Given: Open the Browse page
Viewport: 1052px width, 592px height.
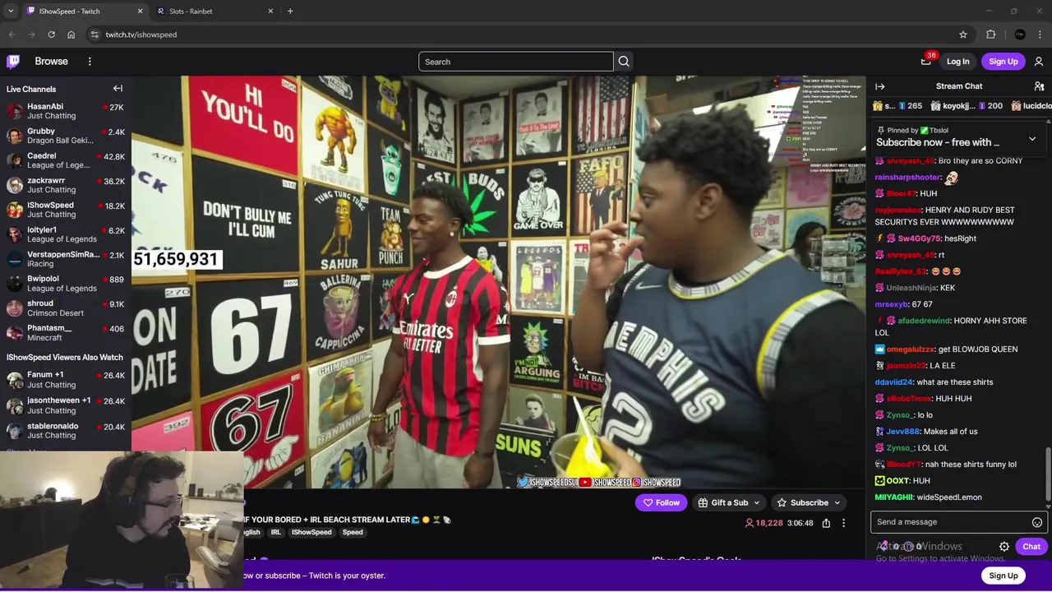Looking at the screenshot, I should pyautogui.click(x=51, y=62).
